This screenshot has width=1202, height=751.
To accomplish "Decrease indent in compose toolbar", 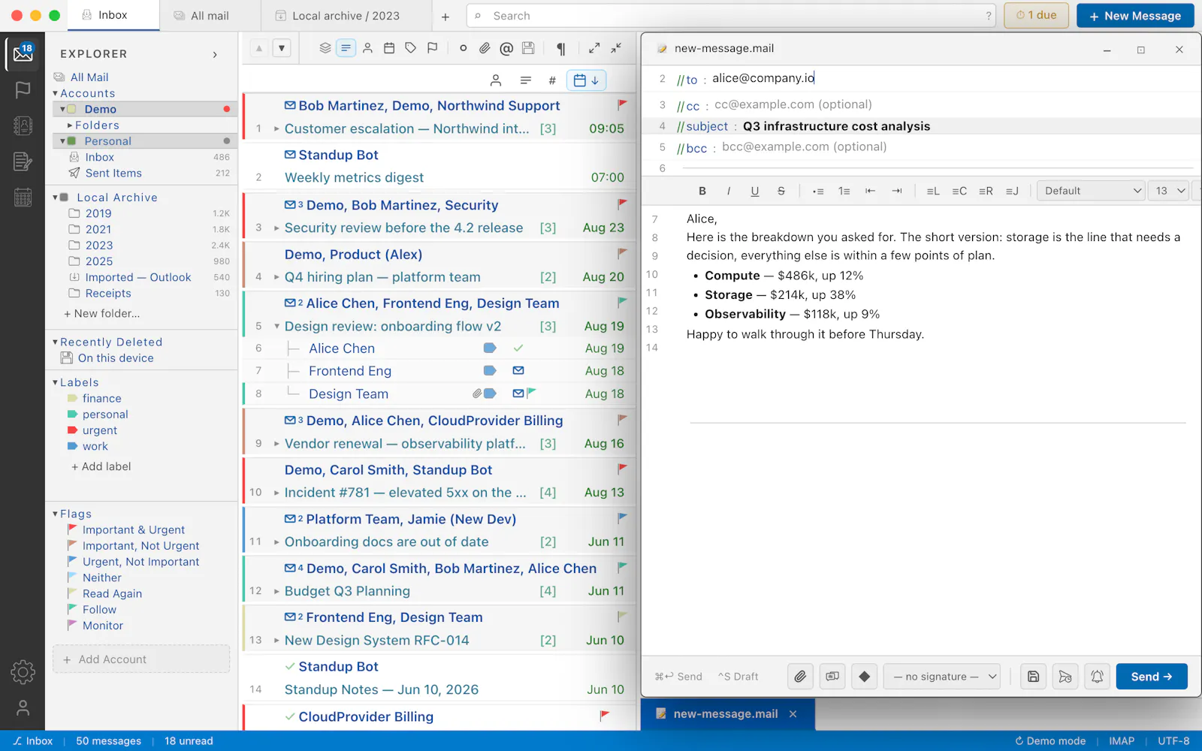I will pos(871,191).
